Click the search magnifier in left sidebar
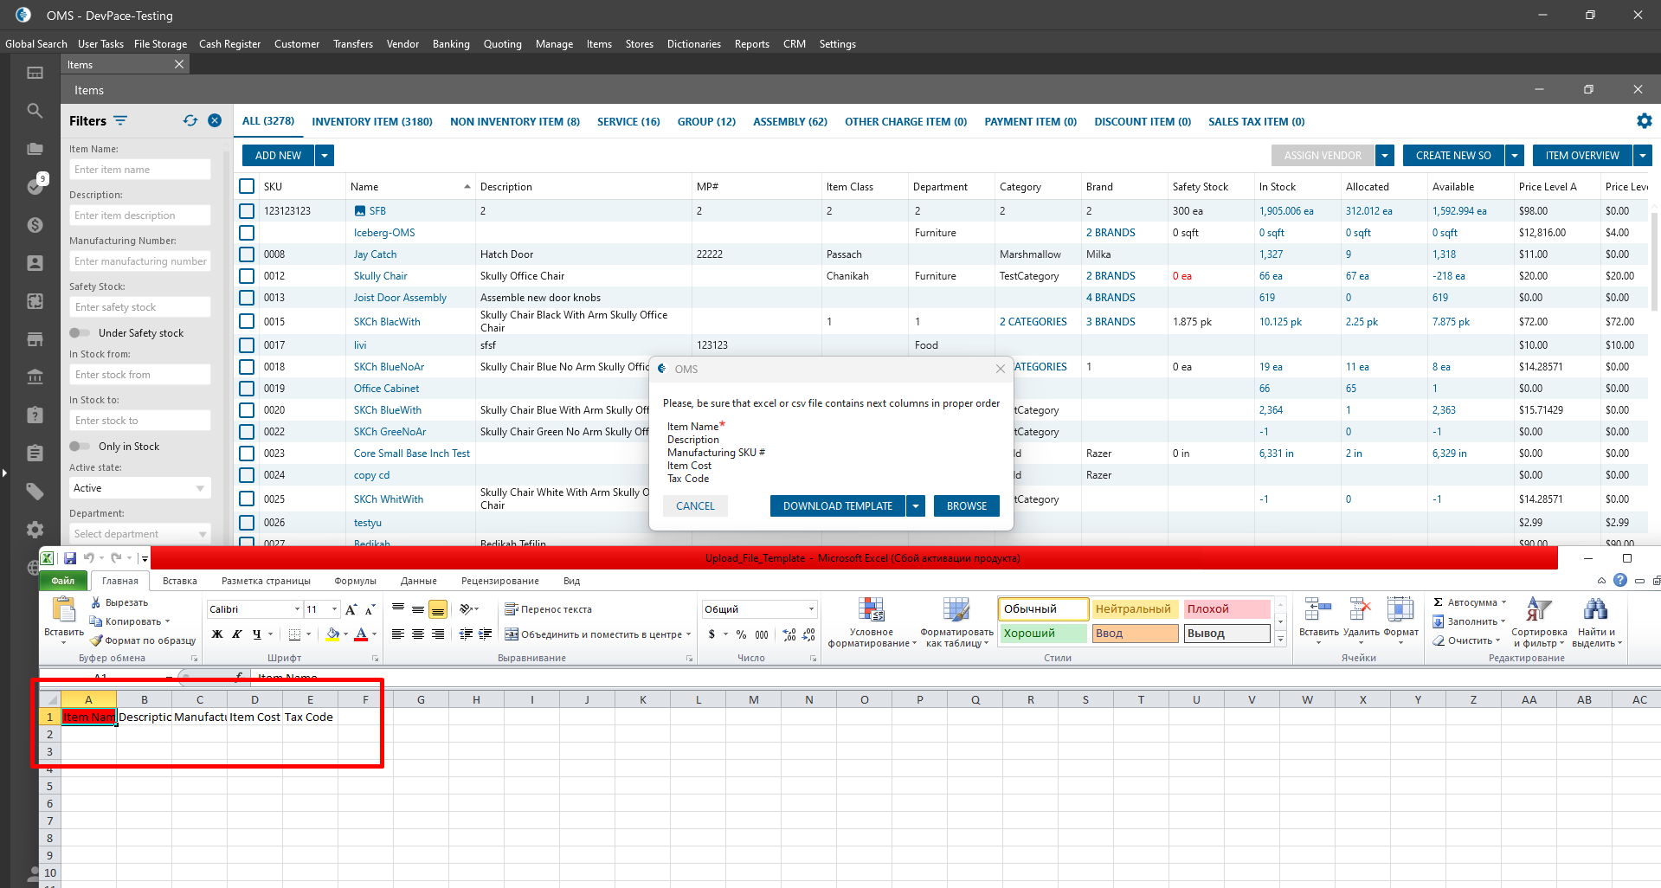The image size is (1661, 888). pyautogui.click(x=35, y=111)
